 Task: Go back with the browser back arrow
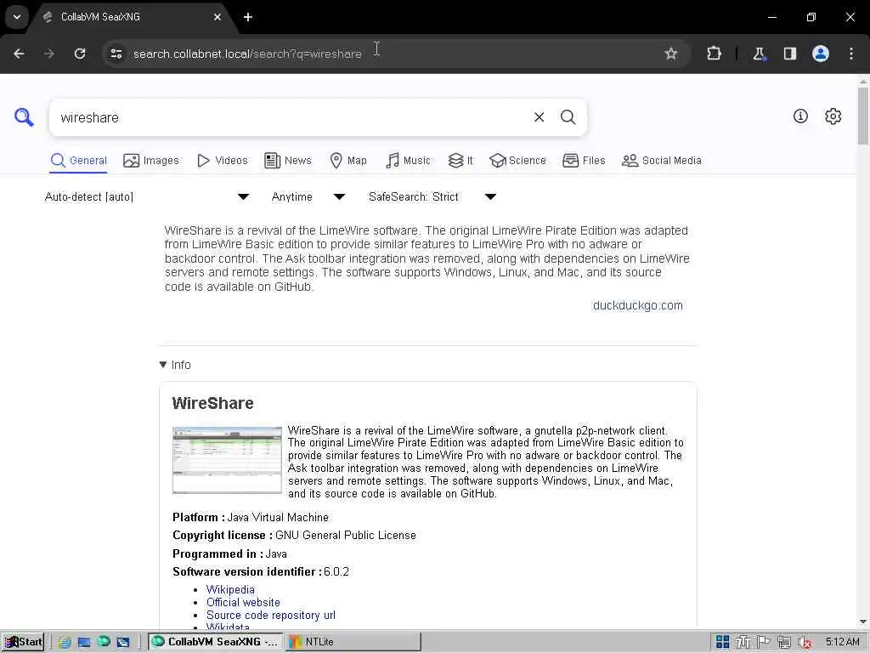pyautogui.click(x=19, y=54)
